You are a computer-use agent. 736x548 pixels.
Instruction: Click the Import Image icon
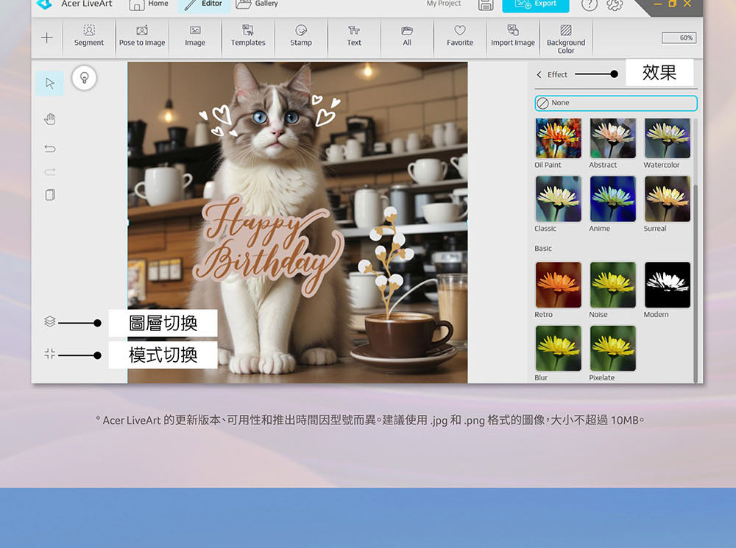click(513, 36)
